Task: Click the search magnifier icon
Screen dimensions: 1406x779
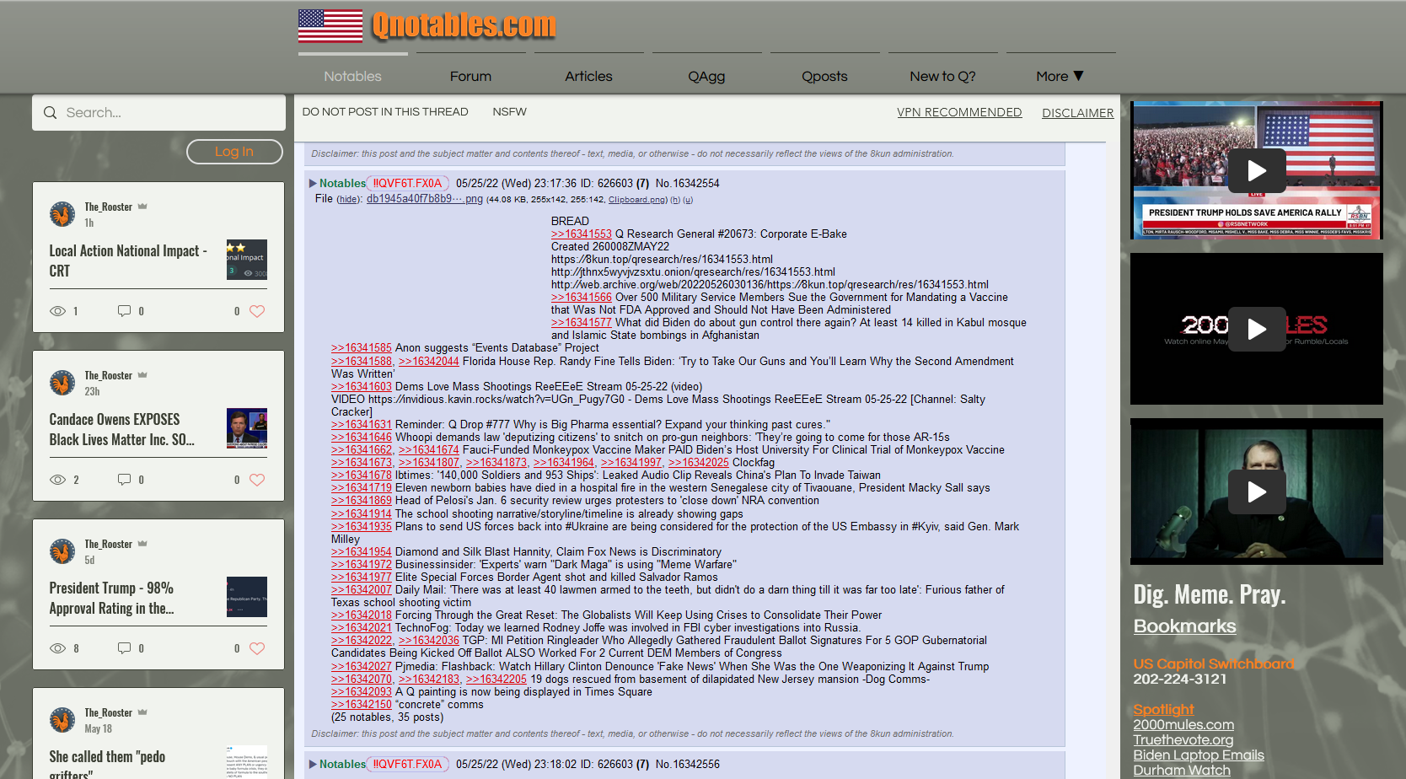Action: coord(51,113)
